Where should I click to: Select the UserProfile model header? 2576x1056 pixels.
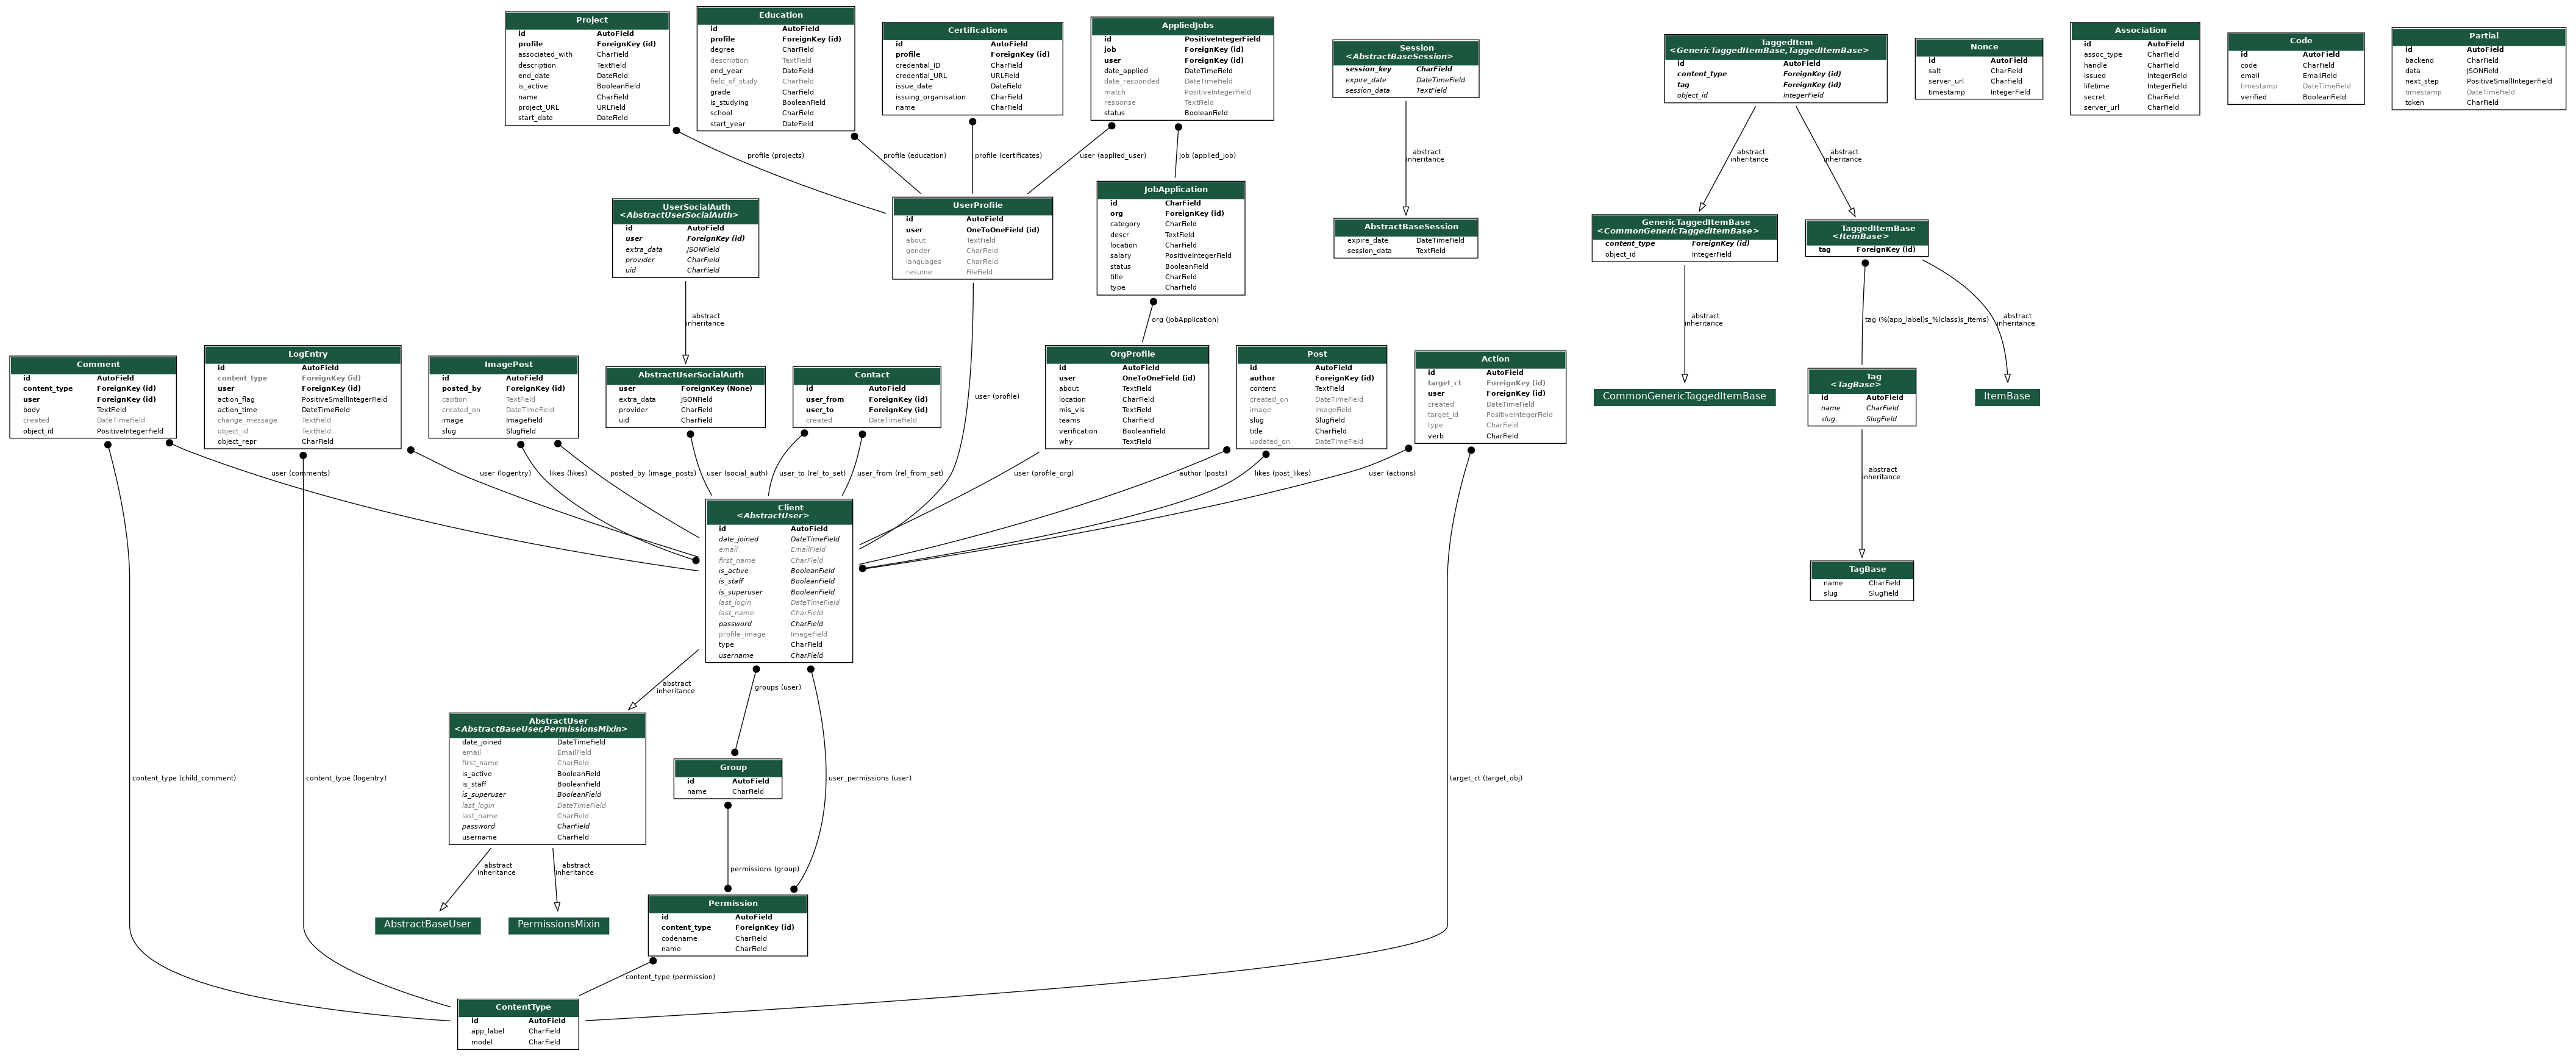pyautogui.click(x=973, y=205)
